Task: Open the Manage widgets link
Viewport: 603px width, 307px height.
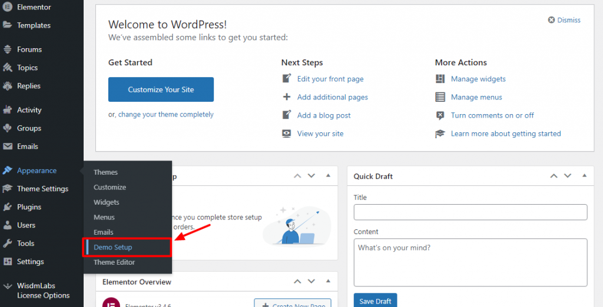Action: click(x=478, y=79)
